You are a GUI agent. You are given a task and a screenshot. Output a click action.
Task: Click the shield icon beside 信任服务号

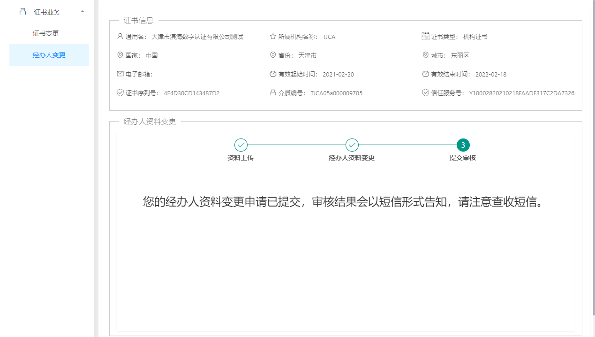click(x=425, y=93)
